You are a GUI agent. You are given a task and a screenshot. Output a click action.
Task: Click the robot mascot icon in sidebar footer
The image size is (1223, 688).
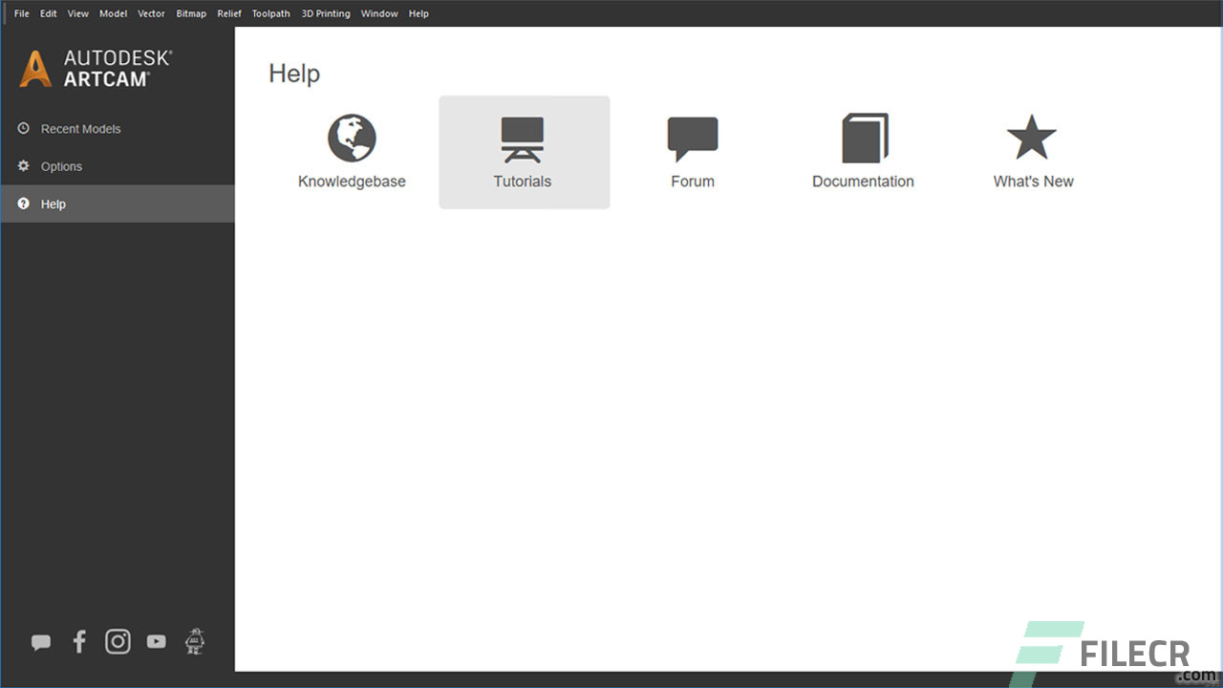click(x=195, y=641)
